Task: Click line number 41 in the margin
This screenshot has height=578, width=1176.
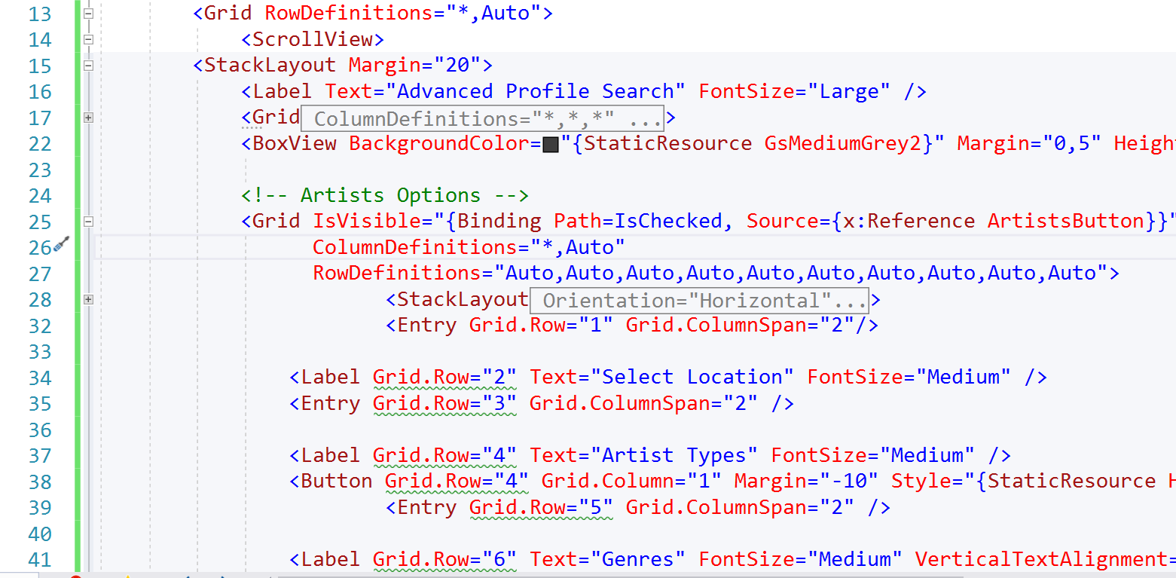Action: [x=41, y=559]
